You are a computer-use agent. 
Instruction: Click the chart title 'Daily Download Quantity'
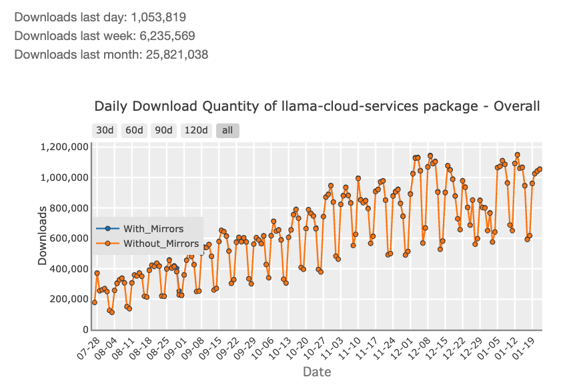tap(317, 106)
